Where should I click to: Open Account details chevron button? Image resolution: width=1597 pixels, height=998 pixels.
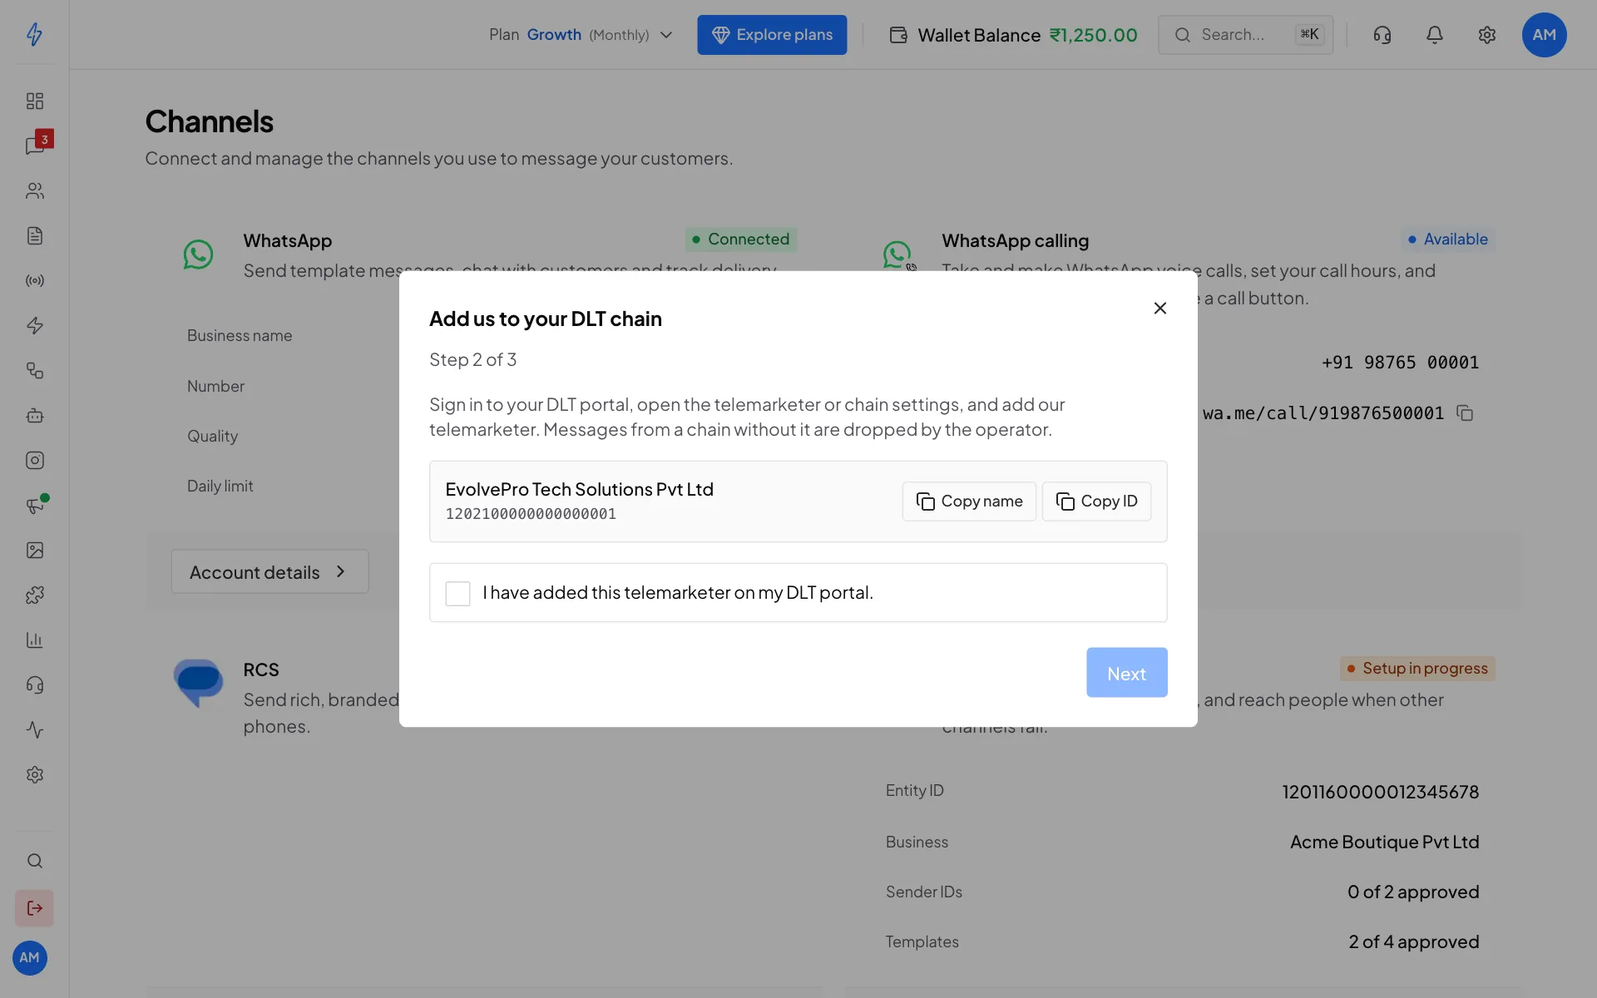point(269,571)
